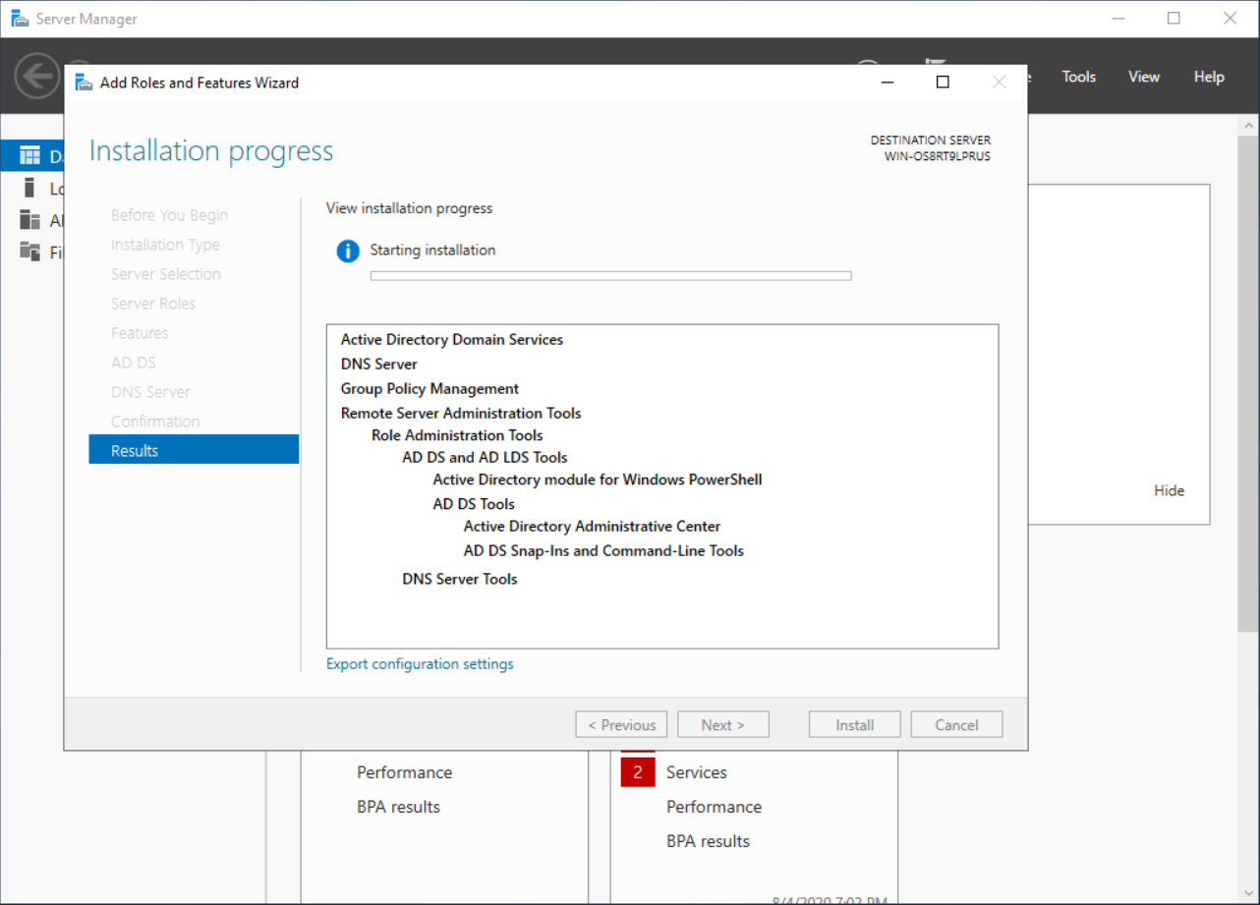Open the Local Server sidebar icon

(30, 188)
